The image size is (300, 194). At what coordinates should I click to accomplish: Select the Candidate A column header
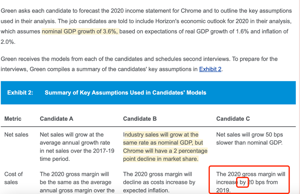tap(57, 119)
